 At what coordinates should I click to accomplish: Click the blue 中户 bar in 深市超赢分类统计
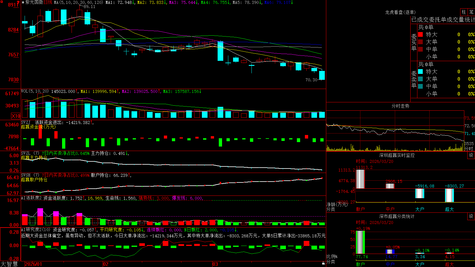coord(390,252)
